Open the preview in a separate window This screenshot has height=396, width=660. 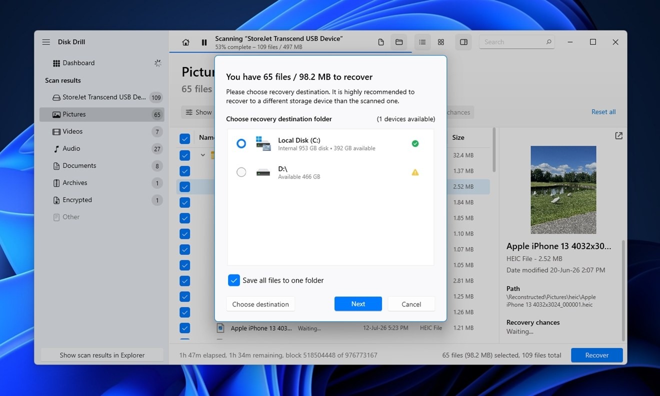point(618,136)
